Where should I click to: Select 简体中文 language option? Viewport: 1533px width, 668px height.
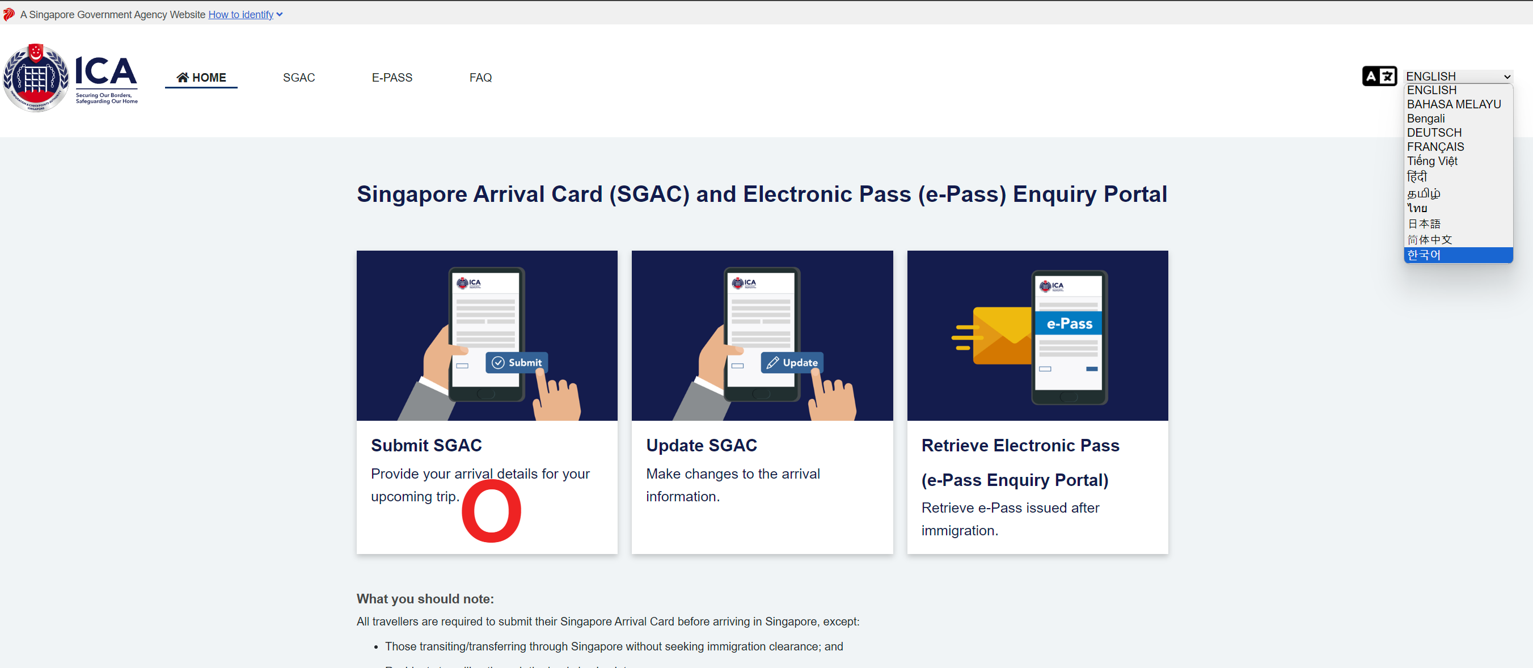tap(1458, 240)
